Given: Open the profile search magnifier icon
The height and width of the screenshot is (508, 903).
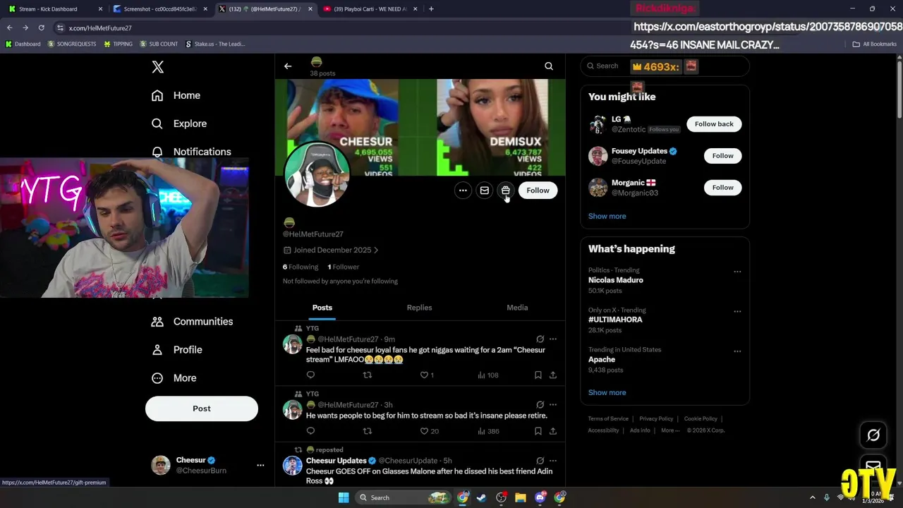Looking at the screenshot, I should coord(549,66).
